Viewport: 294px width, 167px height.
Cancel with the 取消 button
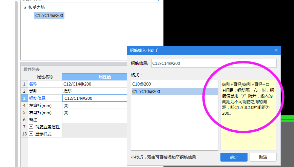[263, 157]
